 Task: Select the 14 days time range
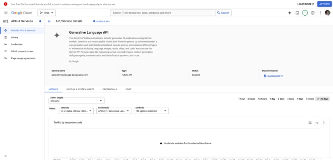coord(310,99)
